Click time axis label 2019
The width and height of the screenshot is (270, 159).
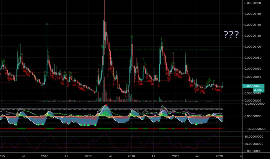(176, 156)
